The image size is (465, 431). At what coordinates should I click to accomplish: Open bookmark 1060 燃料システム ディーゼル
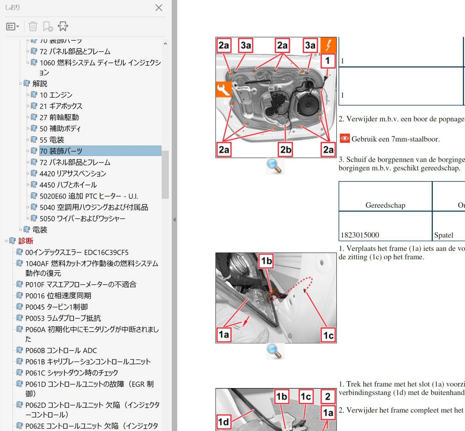point(100,67)
